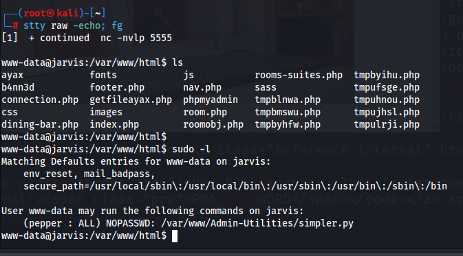This screenshot has width=463, height=256.
Task: Click on connection.php in ls output
Action: coord(40,100)
